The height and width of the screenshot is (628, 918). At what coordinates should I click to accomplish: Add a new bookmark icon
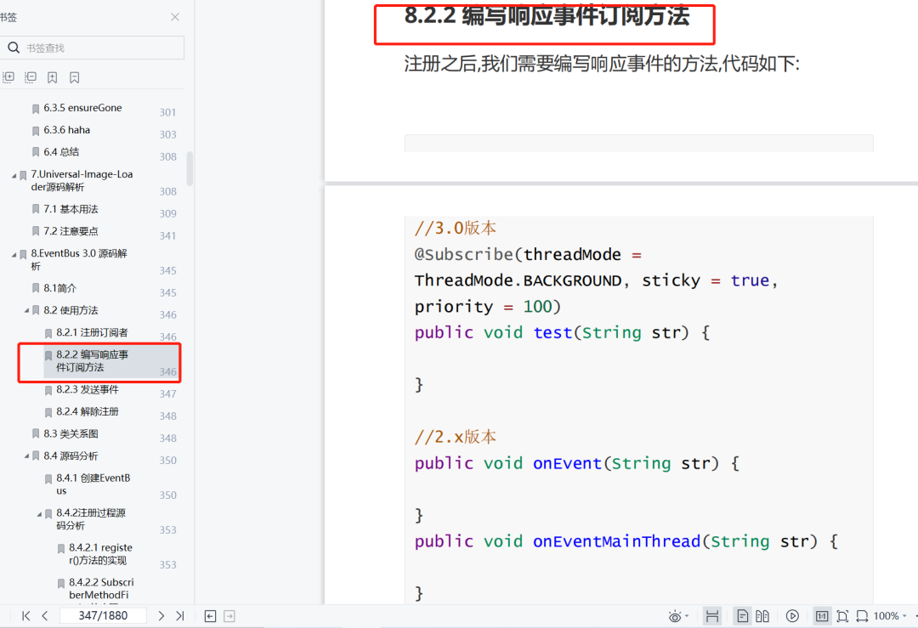(x=52, y=77)
